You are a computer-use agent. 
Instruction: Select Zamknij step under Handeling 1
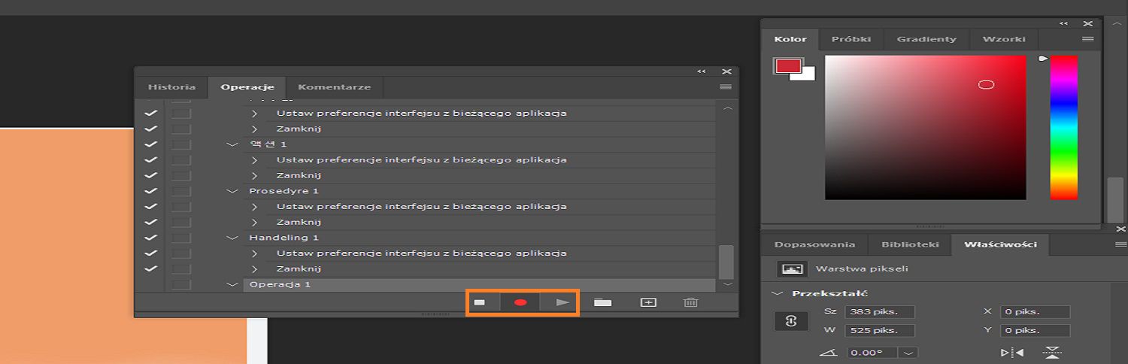(x=479, y=268)
